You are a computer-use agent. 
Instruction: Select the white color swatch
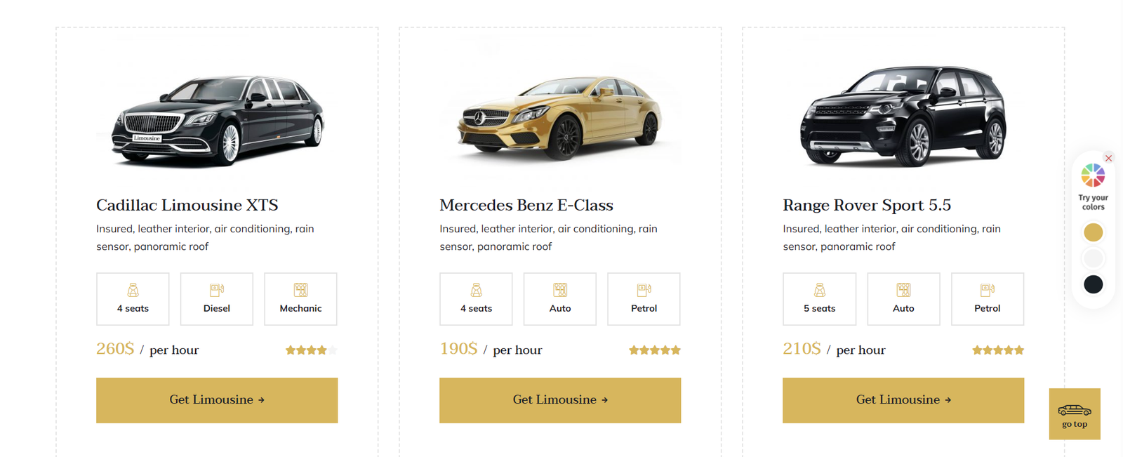pyautogui.click(x=1093, y=258)
